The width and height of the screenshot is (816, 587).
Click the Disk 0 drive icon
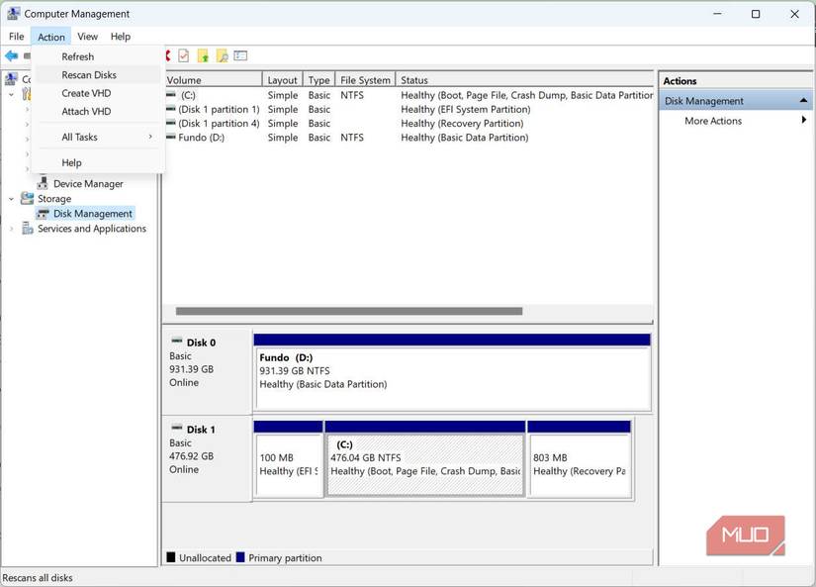[177, 342]
